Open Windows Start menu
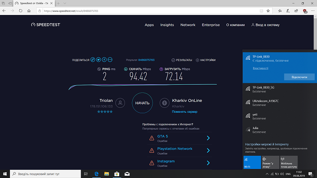 tap(5, 174)
